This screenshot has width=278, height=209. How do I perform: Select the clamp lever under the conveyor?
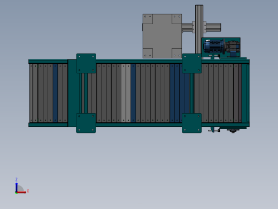(x=214, y=130)
